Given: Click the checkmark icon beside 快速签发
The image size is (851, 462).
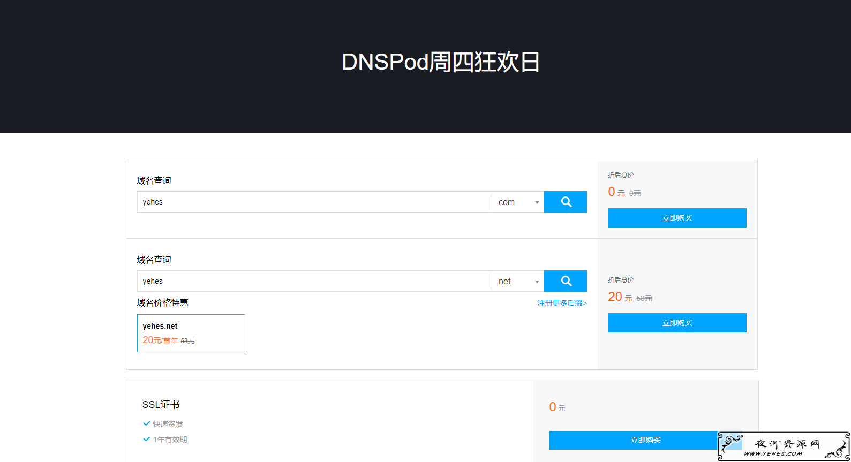Looking at the screenshot, I should [147, 423].
